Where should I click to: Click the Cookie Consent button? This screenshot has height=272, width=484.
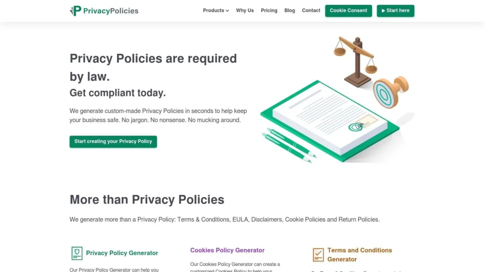pyautogui.click(x=348, y=10)
